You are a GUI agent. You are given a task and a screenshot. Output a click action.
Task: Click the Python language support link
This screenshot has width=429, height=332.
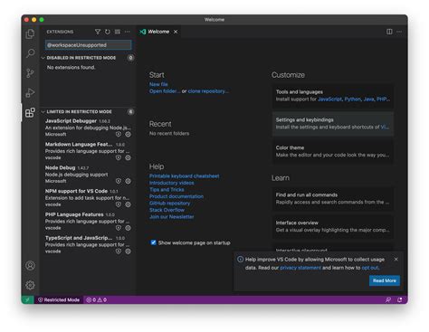pos(353,99)
